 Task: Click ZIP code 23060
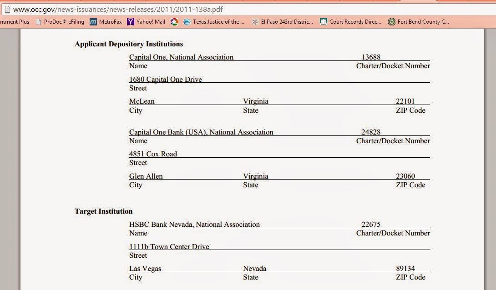[405, 176]
